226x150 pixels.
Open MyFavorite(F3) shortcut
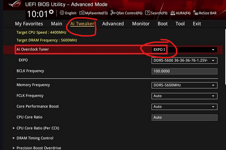[x=96, y=13]
